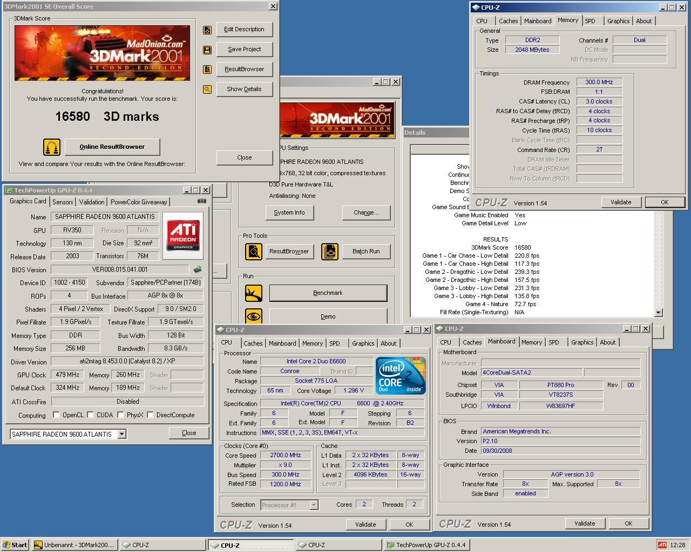Open the Graphics tab in CPU-Z Mainboard window

point(582,342)
